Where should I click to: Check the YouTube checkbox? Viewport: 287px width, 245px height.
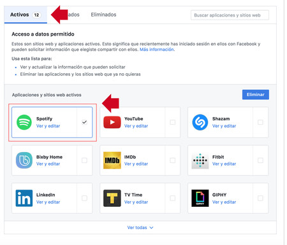173,122
